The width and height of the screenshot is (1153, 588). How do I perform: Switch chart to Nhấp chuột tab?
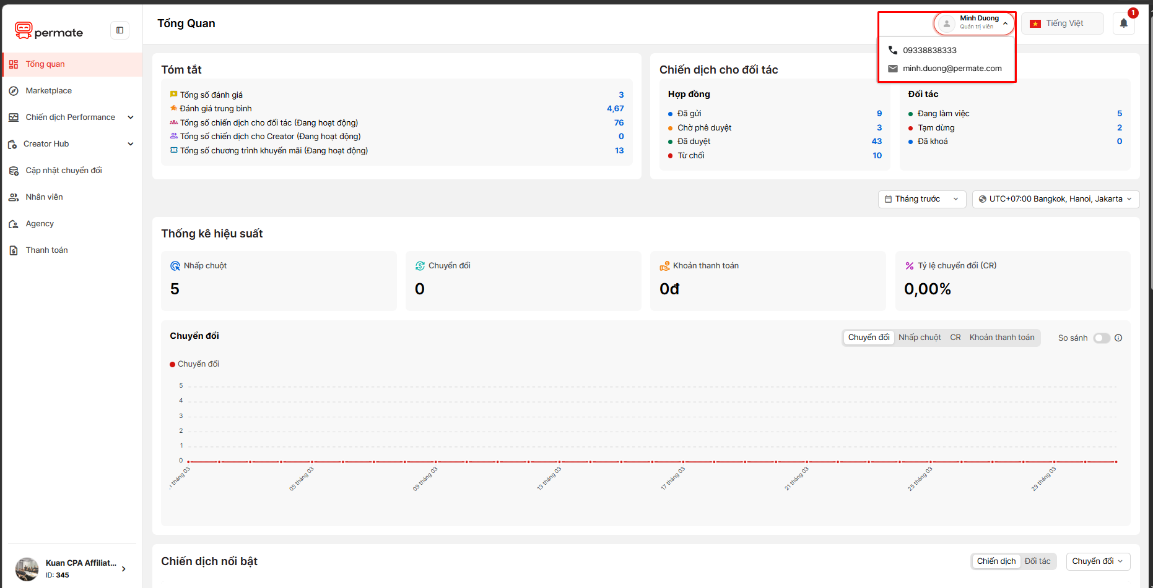tap(920, 338)
